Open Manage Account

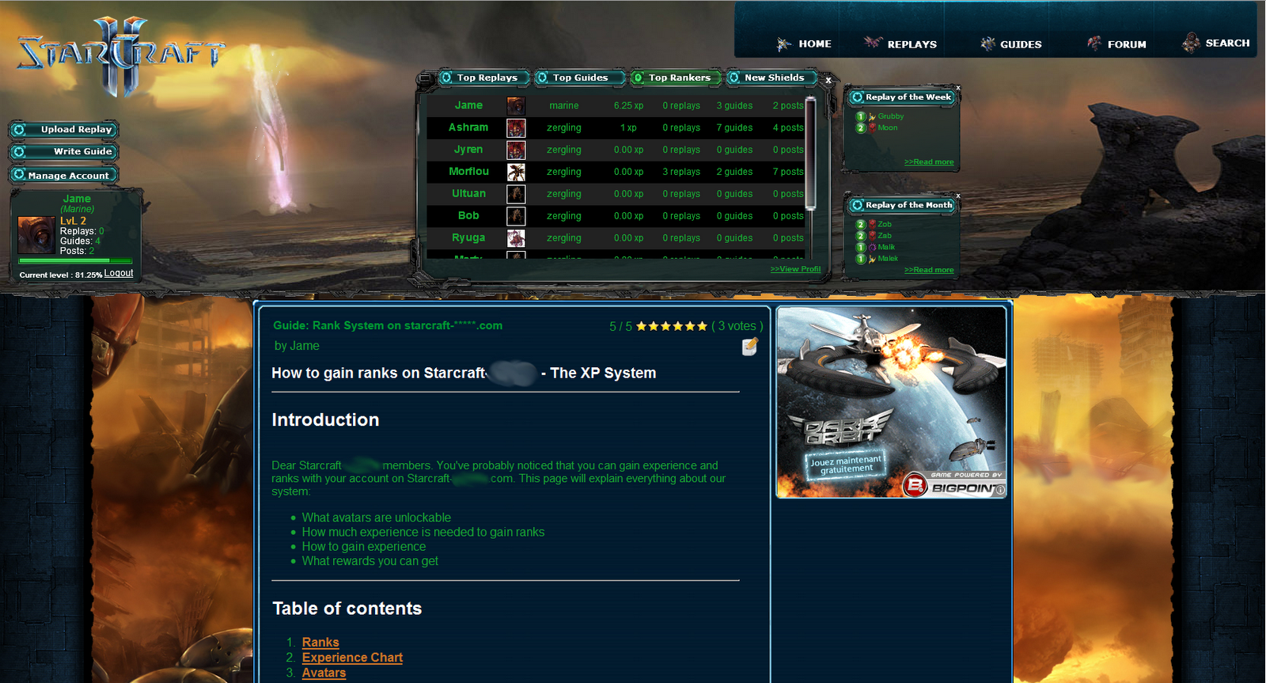pyautogui.click(x=64, y=175)
